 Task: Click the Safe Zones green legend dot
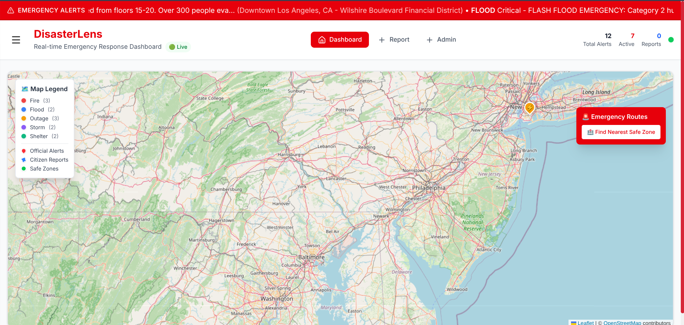(x=24, y=169)
